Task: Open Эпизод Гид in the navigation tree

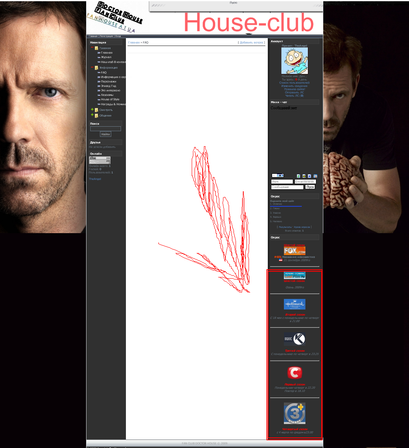Action: coord(108,86)
